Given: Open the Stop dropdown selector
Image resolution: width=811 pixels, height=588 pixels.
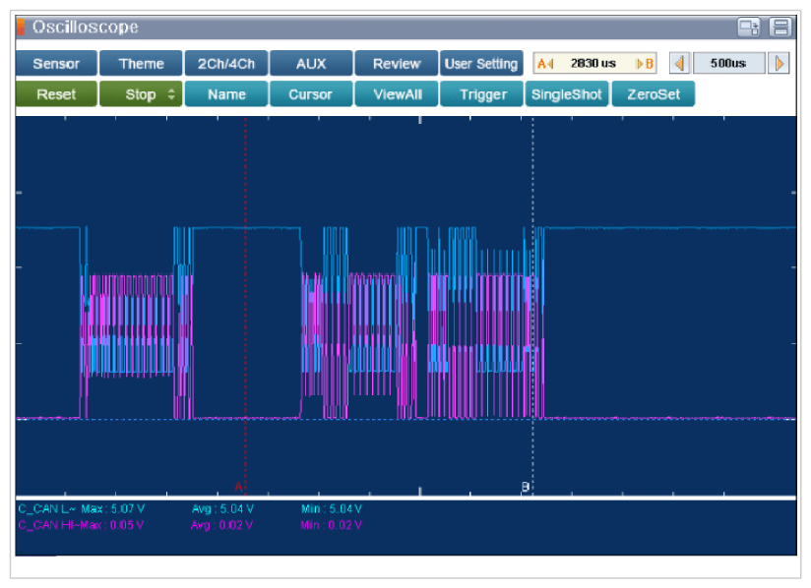Looking at the screenshot, I should point(141,94).
